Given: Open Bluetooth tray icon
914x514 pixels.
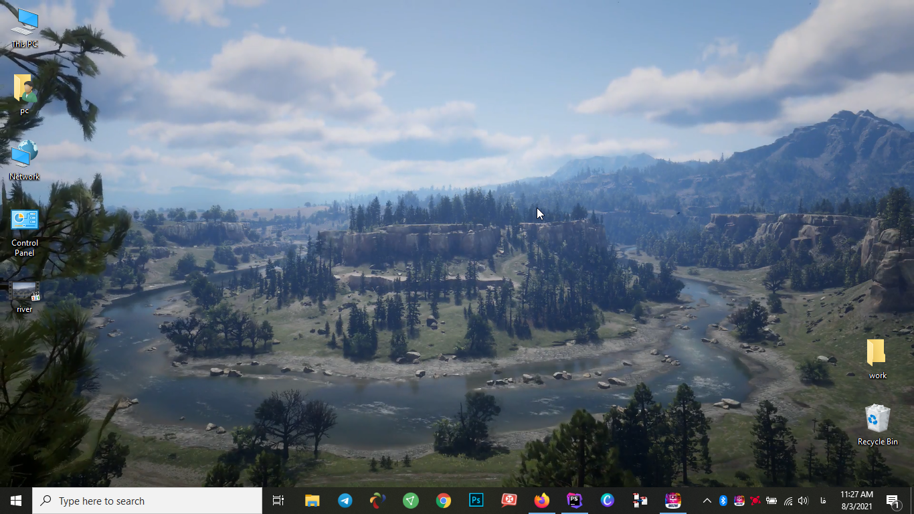Looking at the screenshot, I should 723,501.
